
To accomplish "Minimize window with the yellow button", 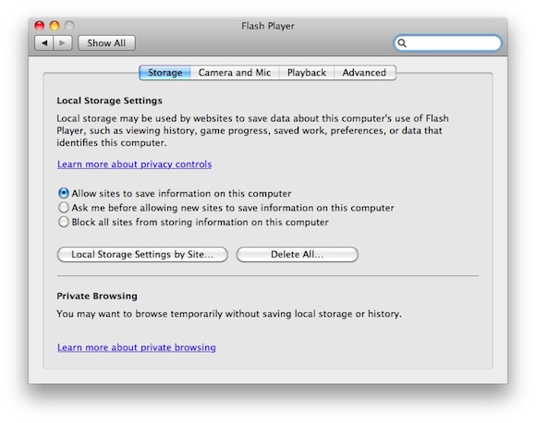I will pos(55,26).
